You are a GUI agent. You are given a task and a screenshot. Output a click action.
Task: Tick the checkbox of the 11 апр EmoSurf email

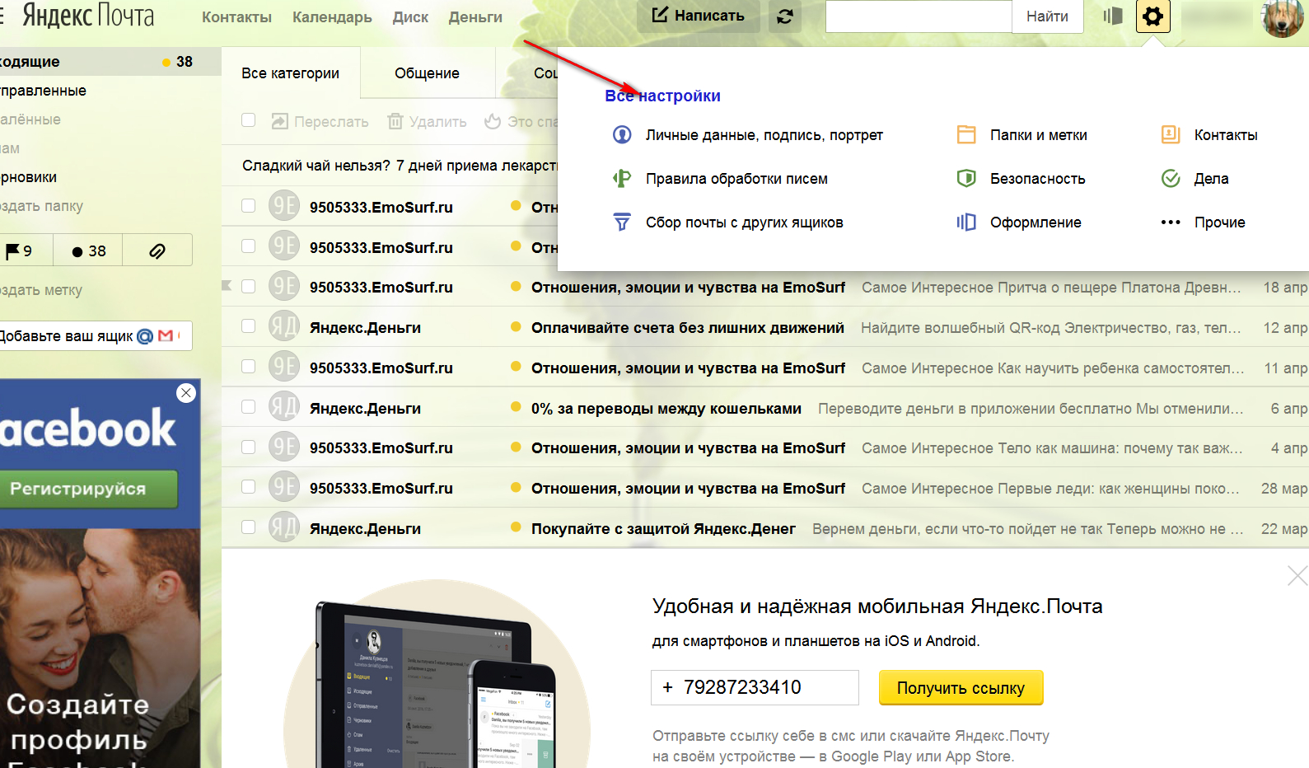[x=248, y=367]
